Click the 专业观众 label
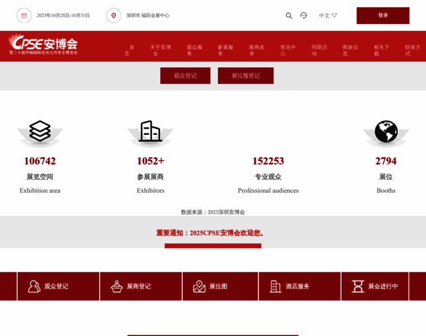Screen dimensions: 426x336 pos(268,177)
